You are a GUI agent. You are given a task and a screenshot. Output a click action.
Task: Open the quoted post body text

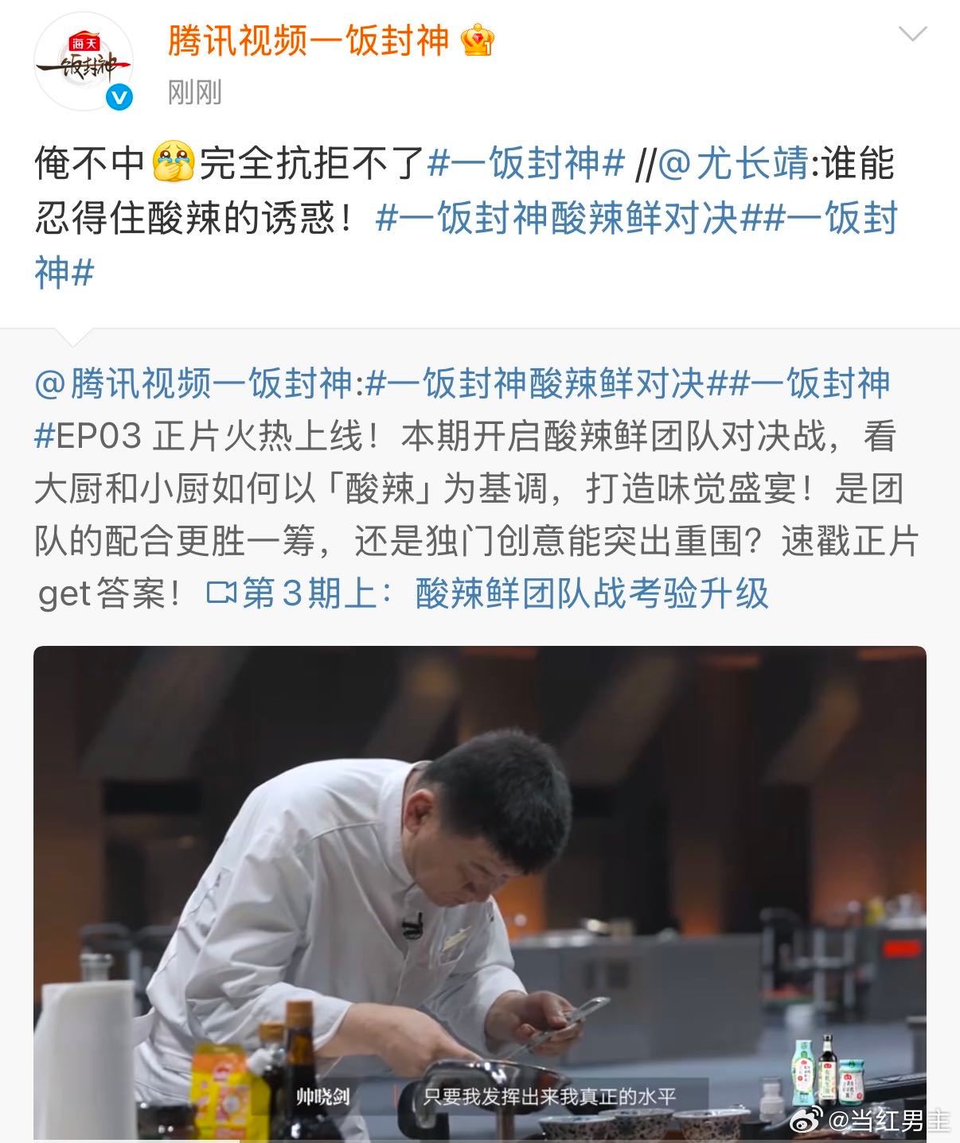478,488
